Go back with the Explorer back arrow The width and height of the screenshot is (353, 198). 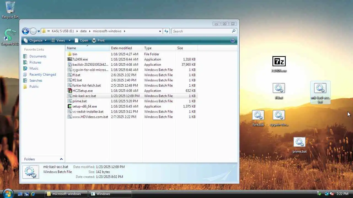click(x=25, y=31)
